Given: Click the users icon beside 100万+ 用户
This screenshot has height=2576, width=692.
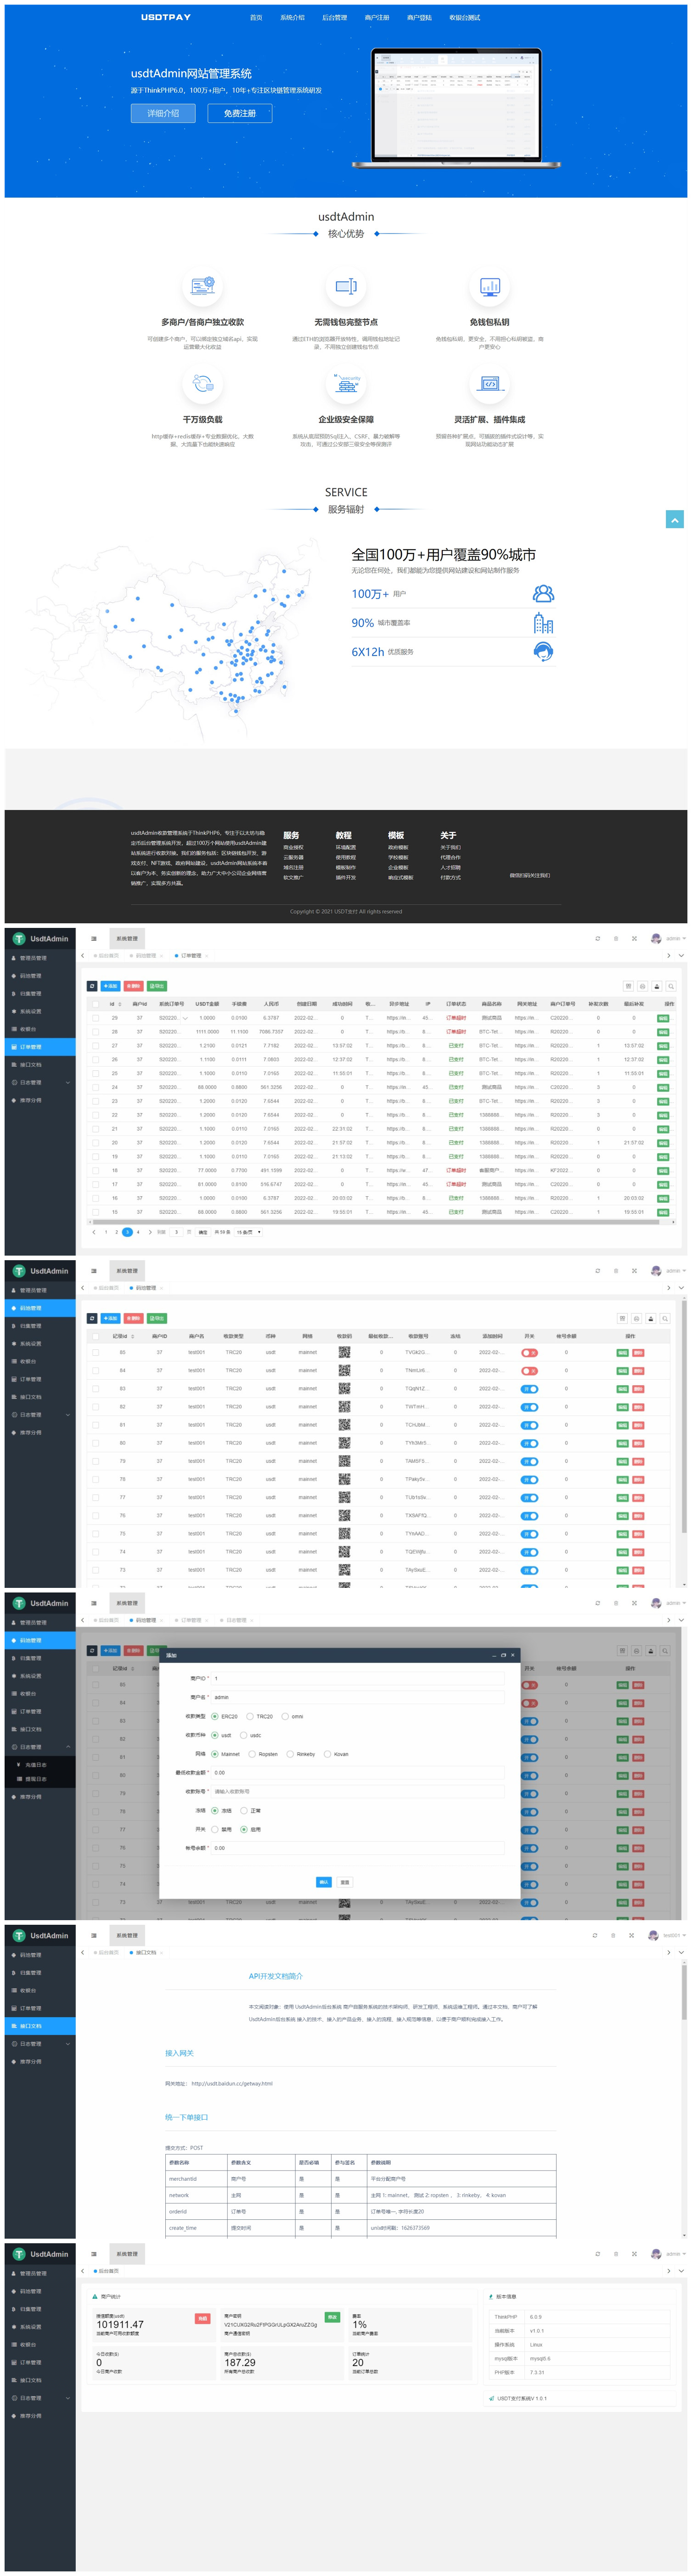Looking at the screenshot, I should tap(543, 594).
